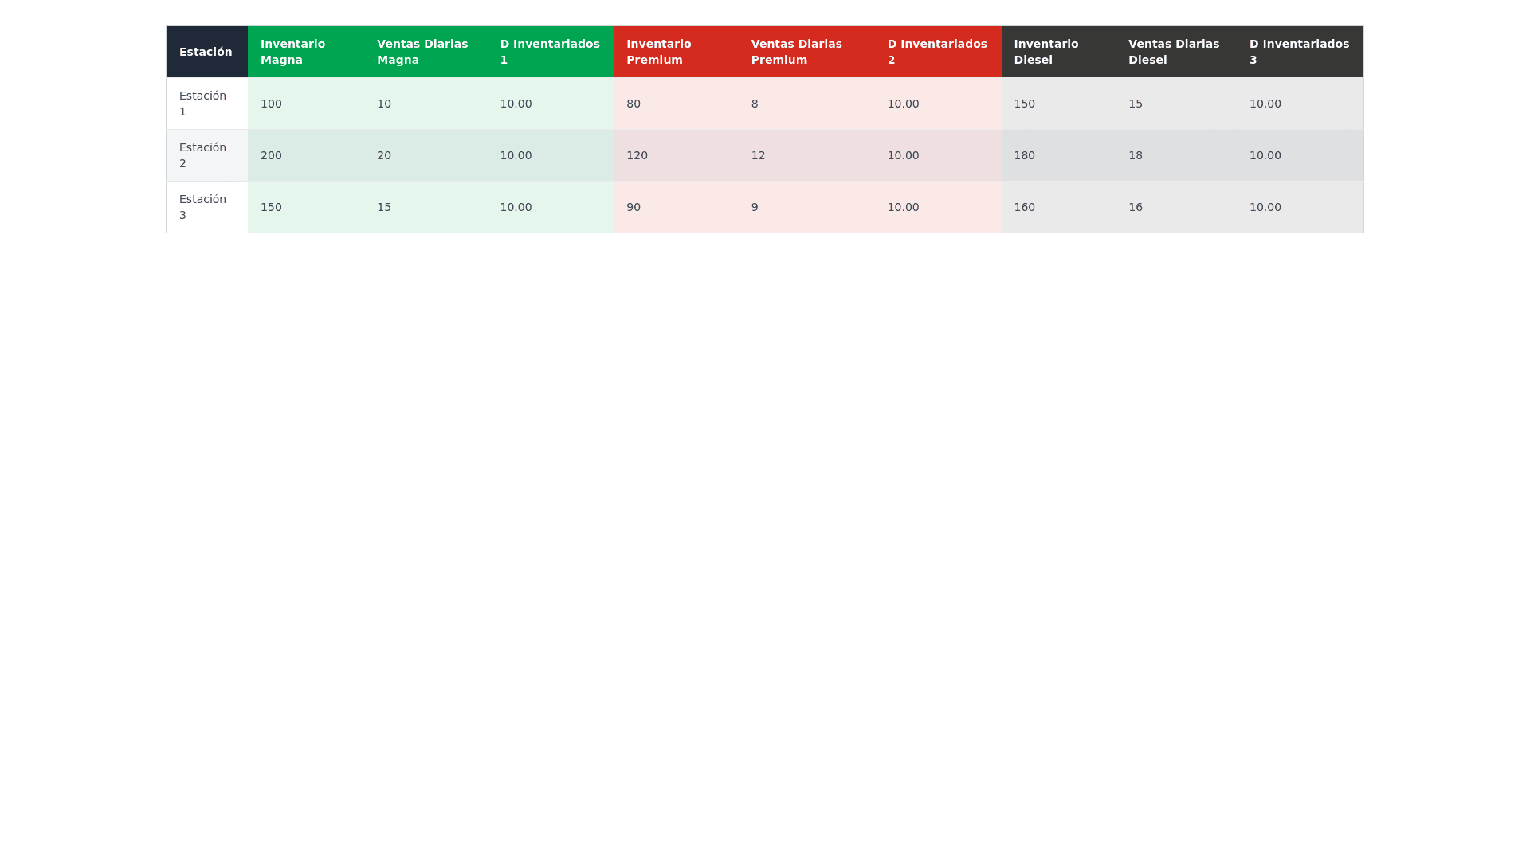Click the Estación 1 row label
Image resolution: width=1530 pixels, height=860 pixels.
202,104
